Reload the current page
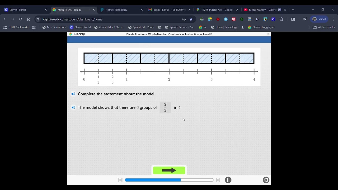Image resolution: width=338 pixels, height=190 pixels. coord(21,19)
